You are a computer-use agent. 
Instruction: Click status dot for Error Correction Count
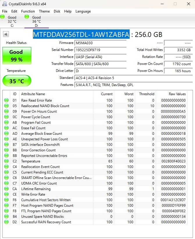pyautogui.click(x=6, y=150)
